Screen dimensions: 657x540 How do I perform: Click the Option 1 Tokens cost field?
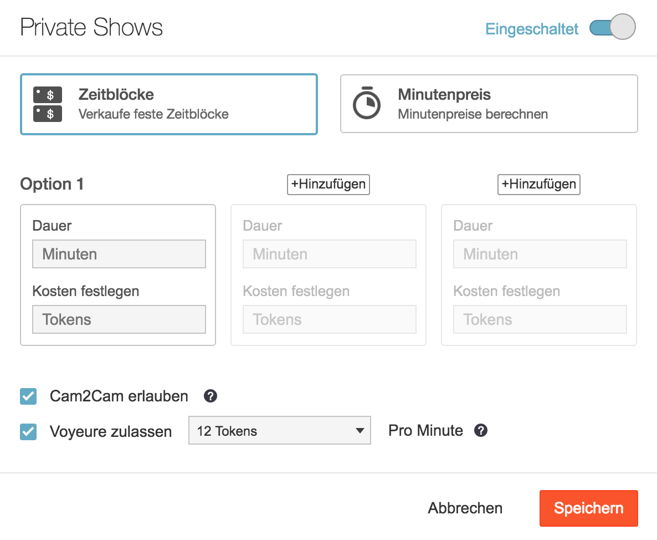[x=119, y=319]
